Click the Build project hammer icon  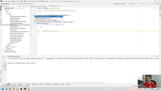pyautogui.click(x=109, y=4)
